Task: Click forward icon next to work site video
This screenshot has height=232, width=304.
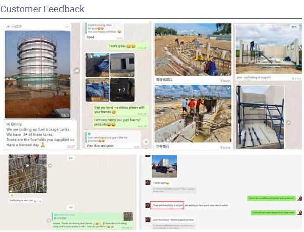Action: pos(50,166)
